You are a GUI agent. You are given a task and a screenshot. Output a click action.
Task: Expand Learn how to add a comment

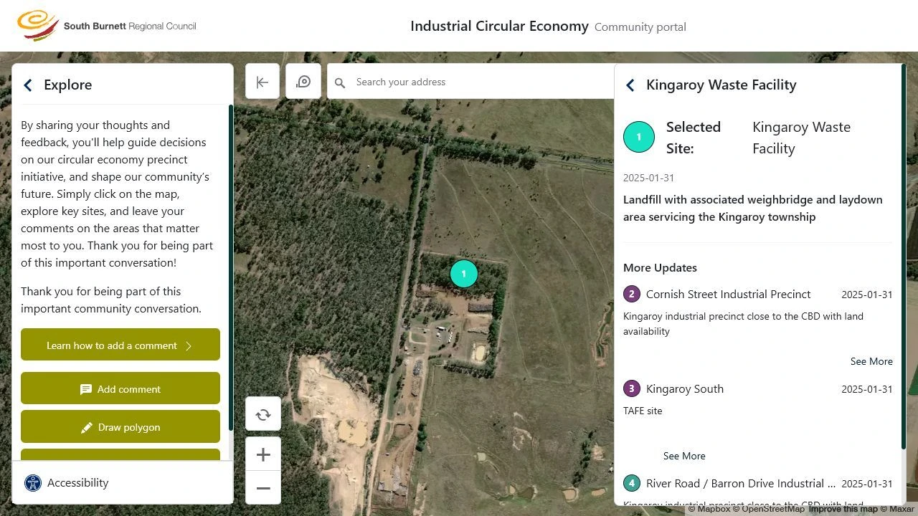pyautogui.click(x=120, y=345)
